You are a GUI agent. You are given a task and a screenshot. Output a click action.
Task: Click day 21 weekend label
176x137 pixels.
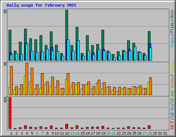[x=113, y=133]
